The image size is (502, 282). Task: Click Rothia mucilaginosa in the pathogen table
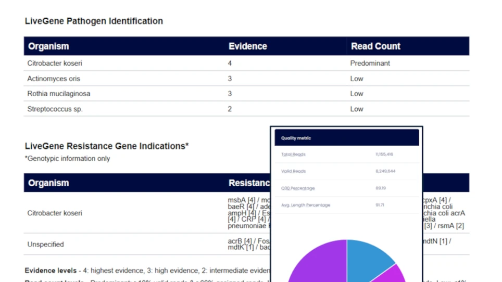58,94
